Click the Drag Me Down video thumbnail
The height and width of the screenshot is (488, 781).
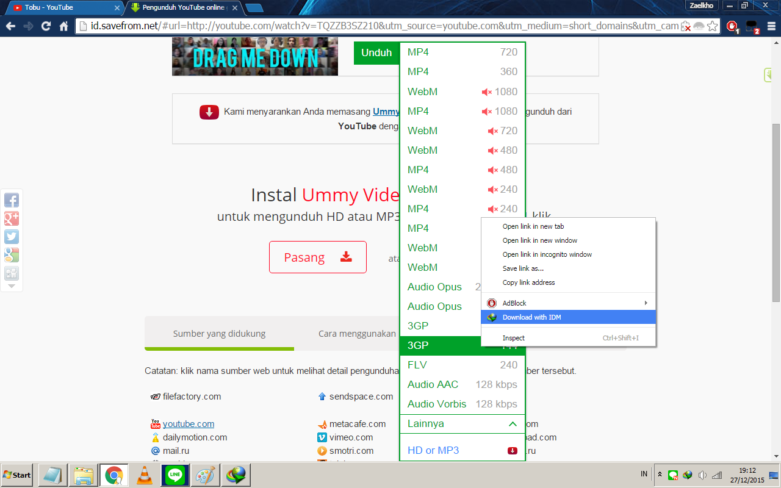pyautogui.click(x=255, y=56)
